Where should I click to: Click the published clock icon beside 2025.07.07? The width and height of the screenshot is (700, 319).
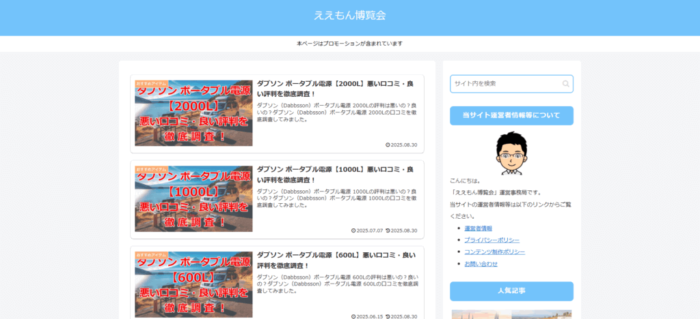point(353,230)
